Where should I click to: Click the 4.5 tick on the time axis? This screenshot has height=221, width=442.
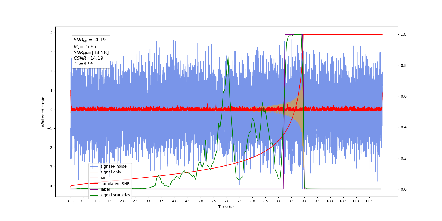188,201
